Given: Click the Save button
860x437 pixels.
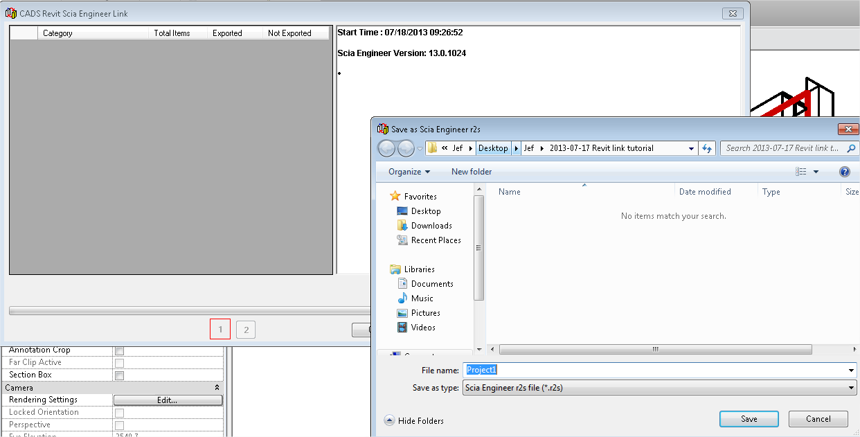Looking at the screenshot, I should [749, 419].
